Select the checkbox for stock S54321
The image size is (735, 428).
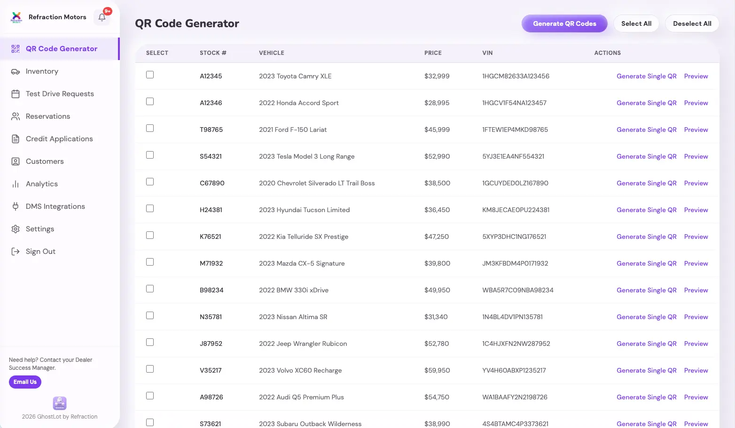pyautogui.click(x=150, y=155)
